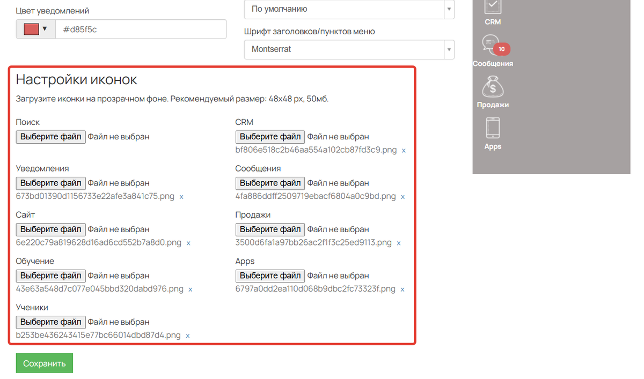Remove the Уведомления icon file 673bd01390...png
The height and width of the screenshot is (379, 644).
tap(181, 197)
